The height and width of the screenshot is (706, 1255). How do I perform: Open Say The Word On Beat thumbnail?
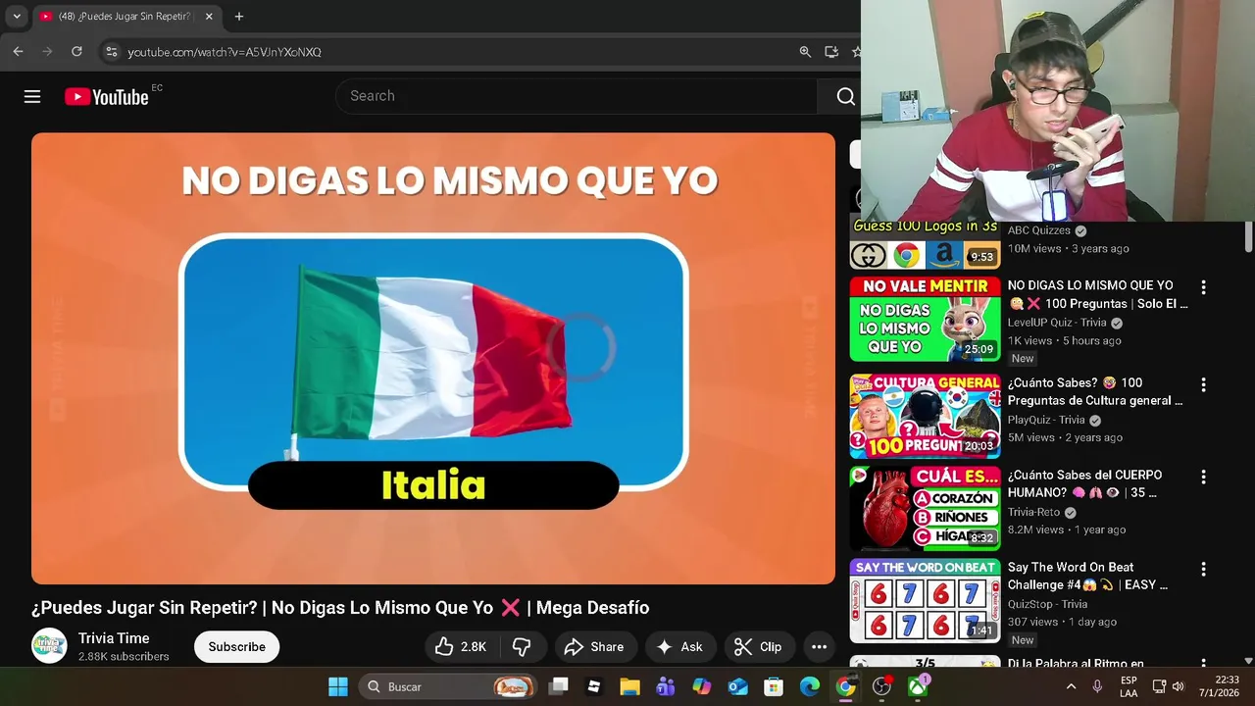(925, 600)
